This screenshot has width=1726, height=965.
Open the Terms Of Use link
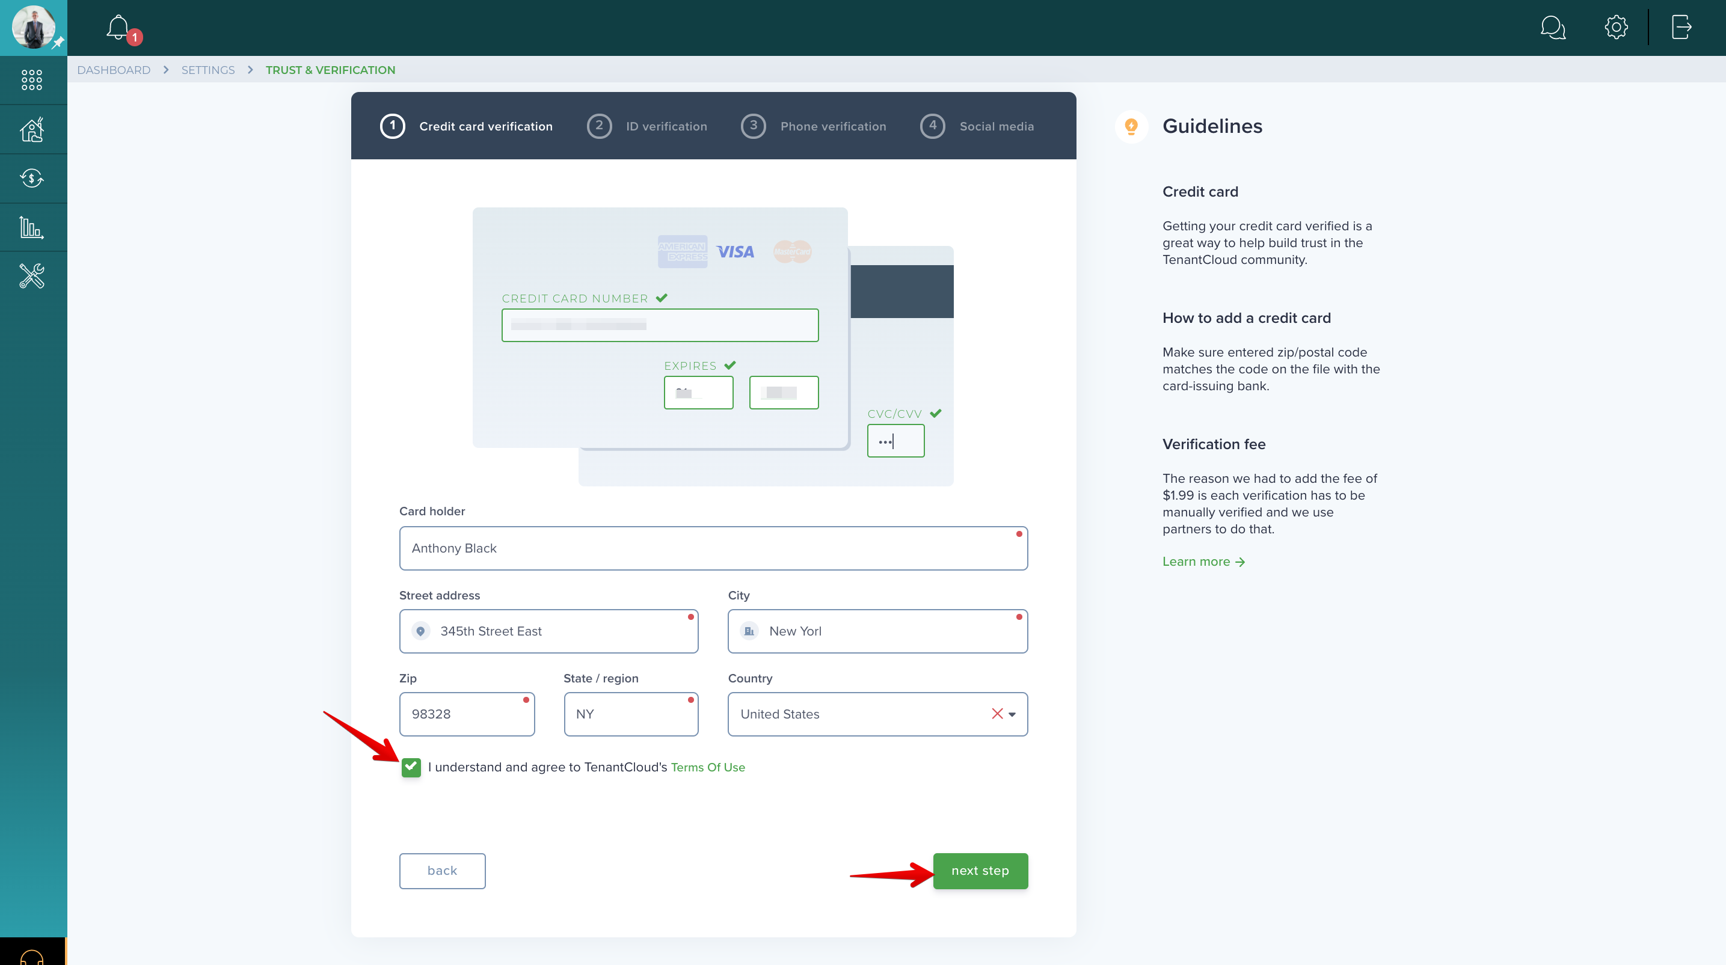[708, 767]
